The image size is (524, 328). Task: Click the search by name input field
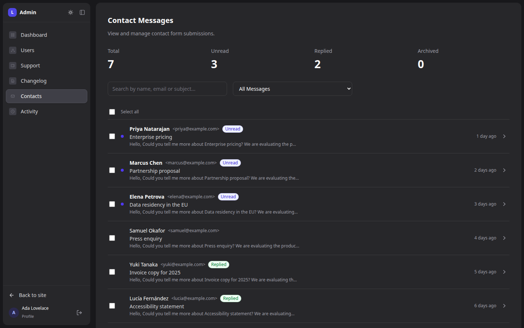167,89
